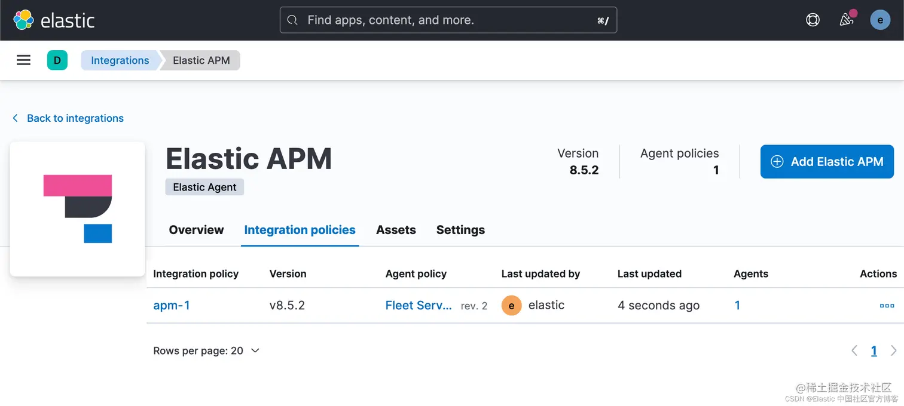Click the Elastic logo in header

(x=54, y=20)
